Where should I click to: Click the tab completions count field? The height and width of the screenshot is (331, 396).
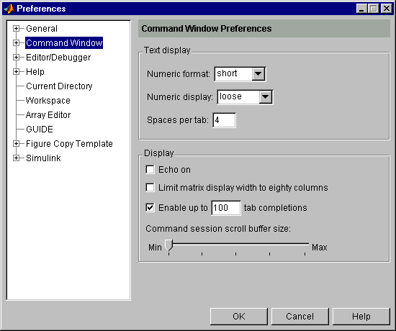click(x=226, y=208)
